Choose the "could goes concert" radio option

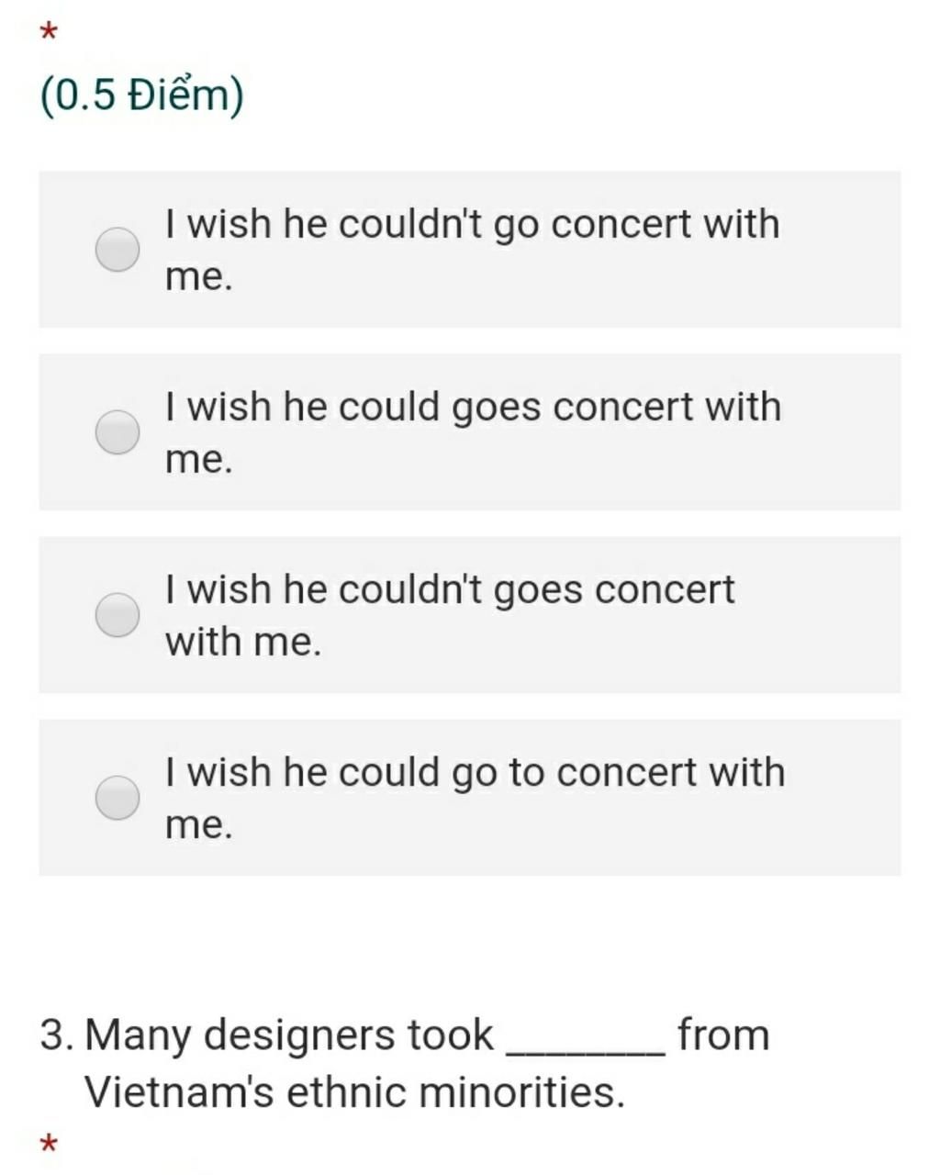[x=117, y=431]
